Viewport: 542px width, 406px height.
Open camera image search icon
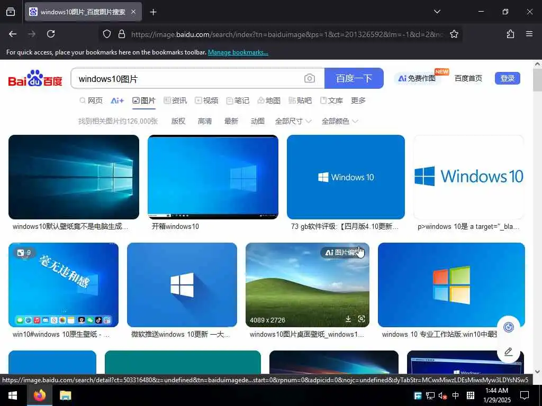[309, 78]
